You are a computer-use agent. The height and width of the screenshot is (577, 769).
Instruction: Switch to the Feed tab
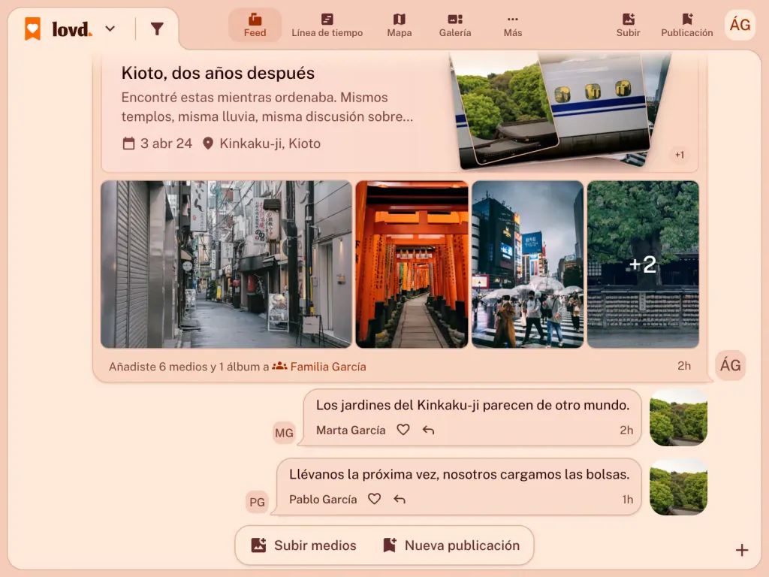pyautogui.click(x=255, y=25)
